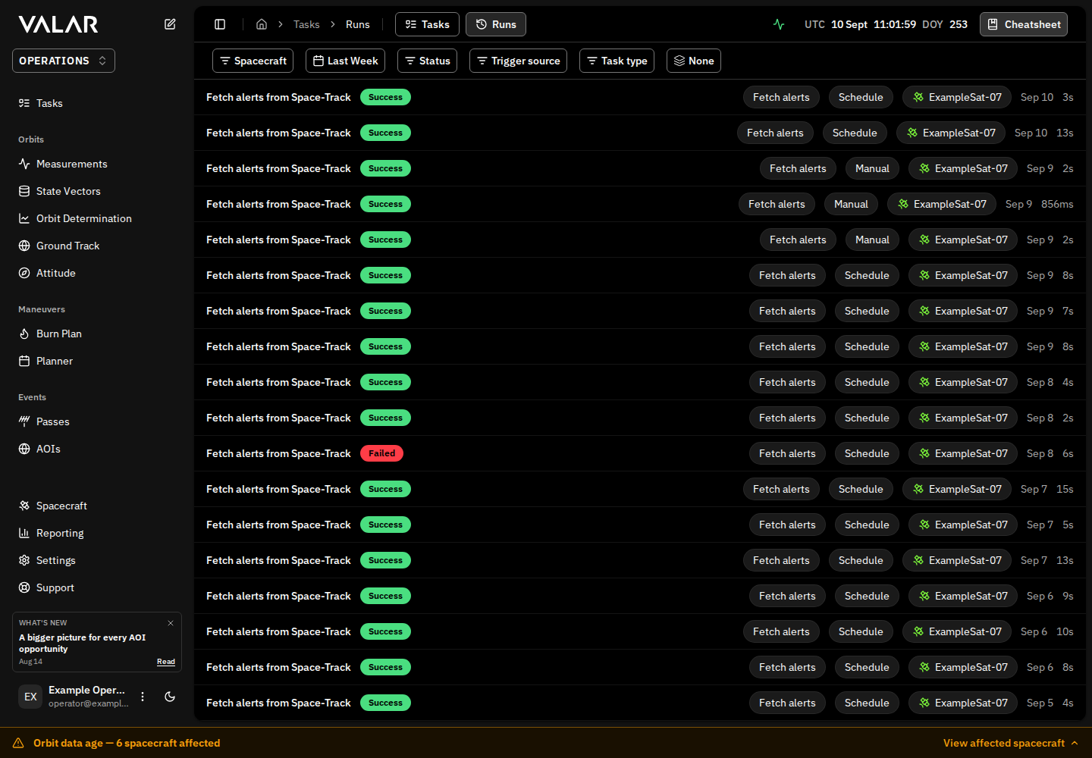Go to home via house icon
The image size is (1092, 758).
[262, 24]
